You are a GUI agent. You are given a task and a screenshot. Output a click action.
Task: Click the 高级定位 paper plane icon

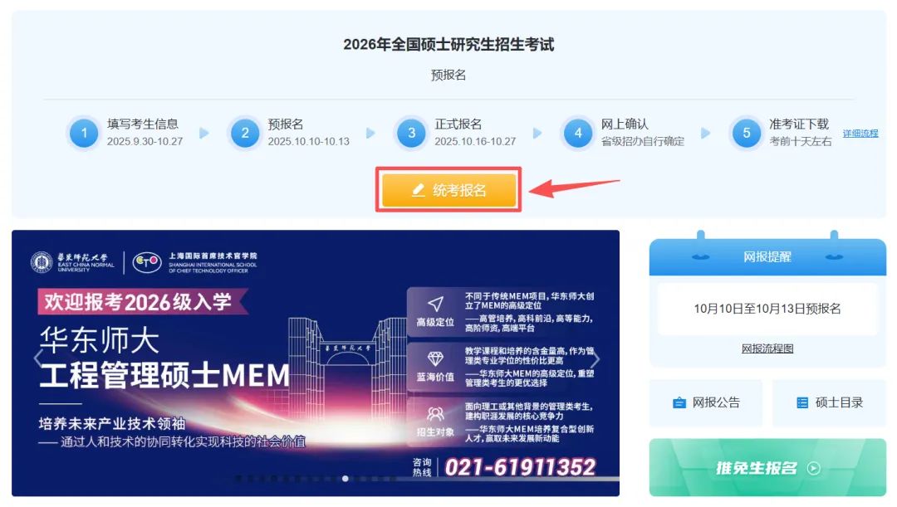pyautogui.click(x=435, y=304)
